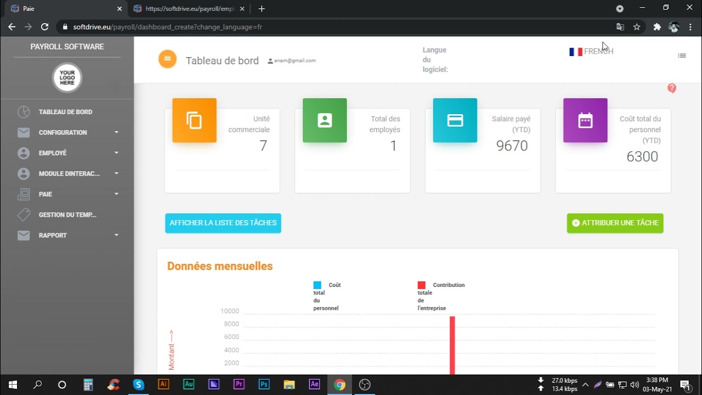Open File Explorer from taskbar

tap(289, 385)
